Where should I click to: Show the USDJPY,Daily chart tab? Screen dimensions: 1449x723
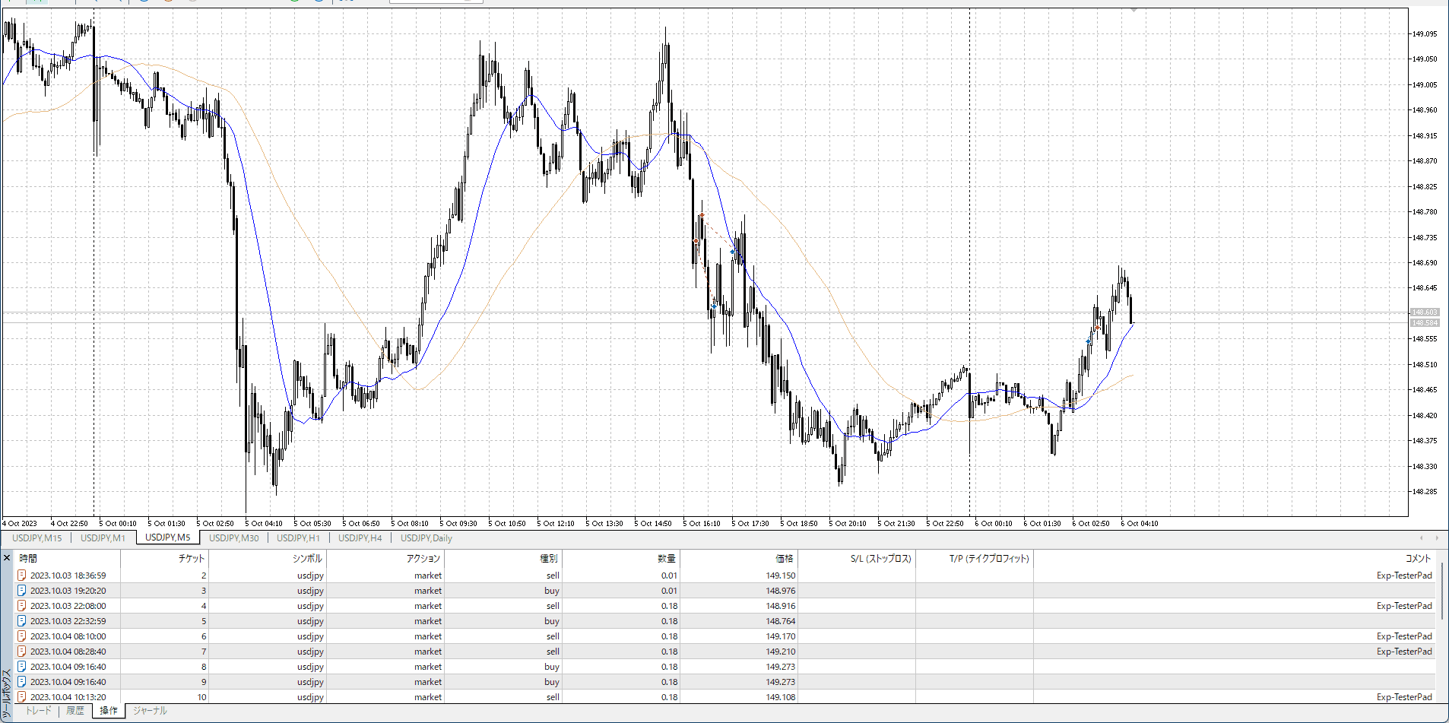[426, 538]
